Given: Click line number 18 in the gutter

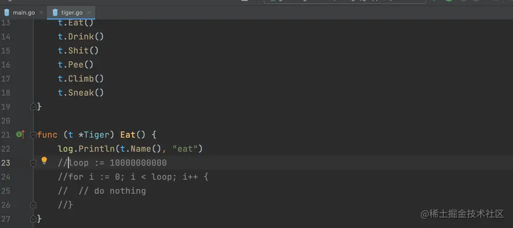Looking at the screenshot, I should [x=6, y=92].
